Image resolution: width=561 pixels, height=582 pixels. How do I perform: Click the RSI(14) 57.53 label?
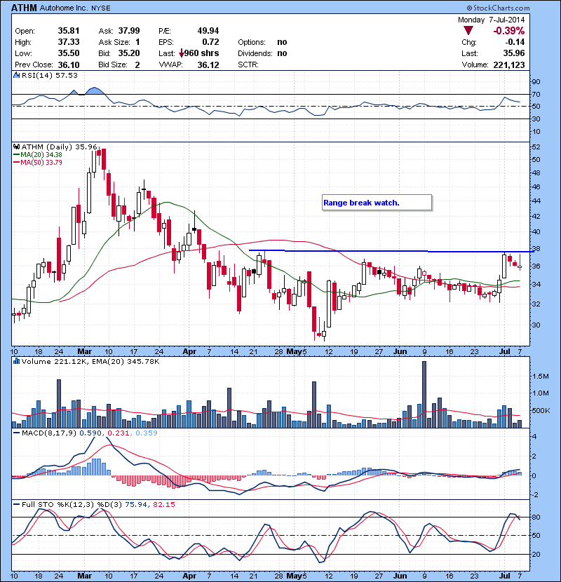49,75
